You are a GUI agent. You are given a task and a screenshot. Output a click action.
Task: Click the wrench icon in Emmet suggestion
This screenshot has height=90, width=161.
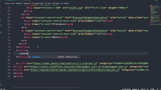[29, 57]
